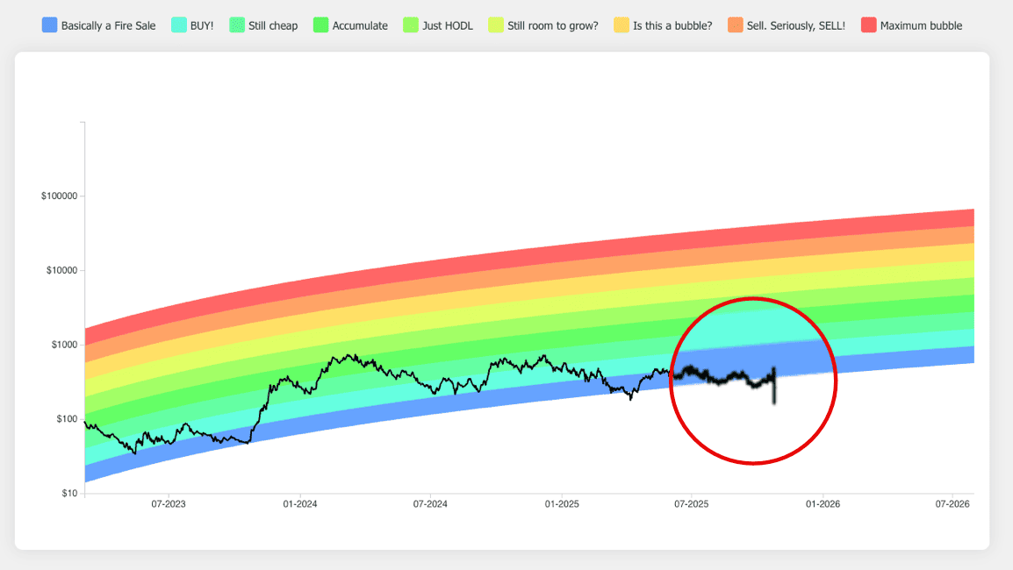Click the 07-2026 x-axis date label
Image resolution: width=1013 pixels, height=570 pixels.
[x=952, y=504]
